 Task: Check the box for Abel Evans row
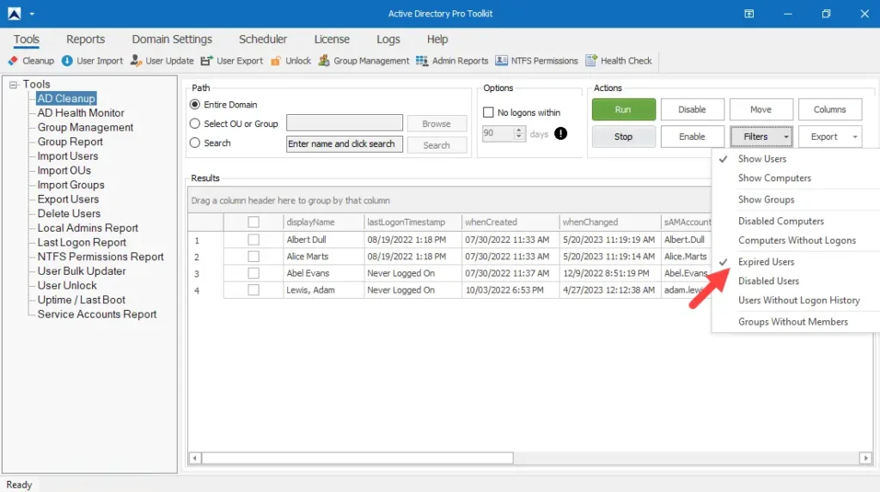254,273
